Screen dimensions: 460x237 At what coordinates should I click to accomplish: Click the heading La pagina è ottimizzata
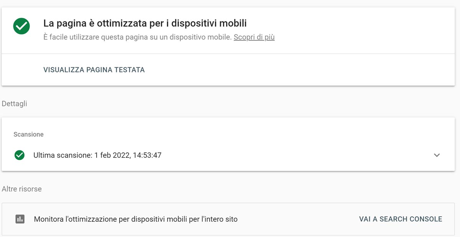[x=145, y=23]
